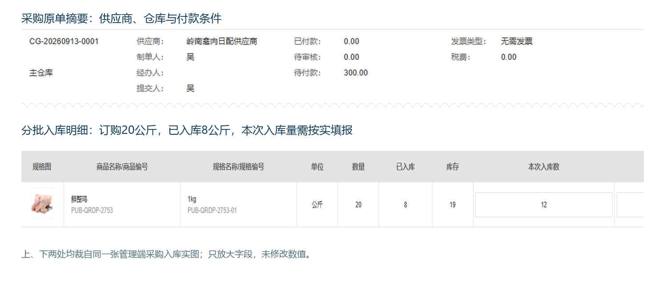
Task: Click the partially visible input next to 12
Action: pos(630,205)
